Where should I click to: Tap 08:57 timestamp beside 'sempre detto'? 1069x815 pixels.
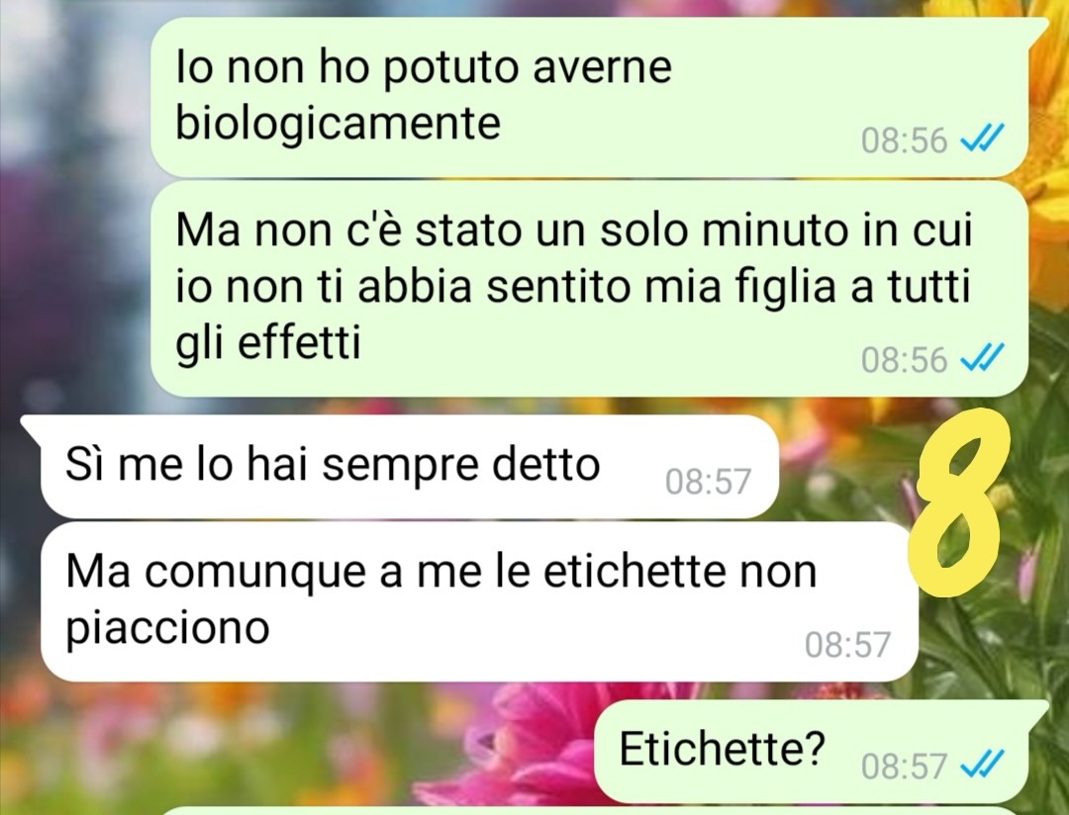point(708,481)
